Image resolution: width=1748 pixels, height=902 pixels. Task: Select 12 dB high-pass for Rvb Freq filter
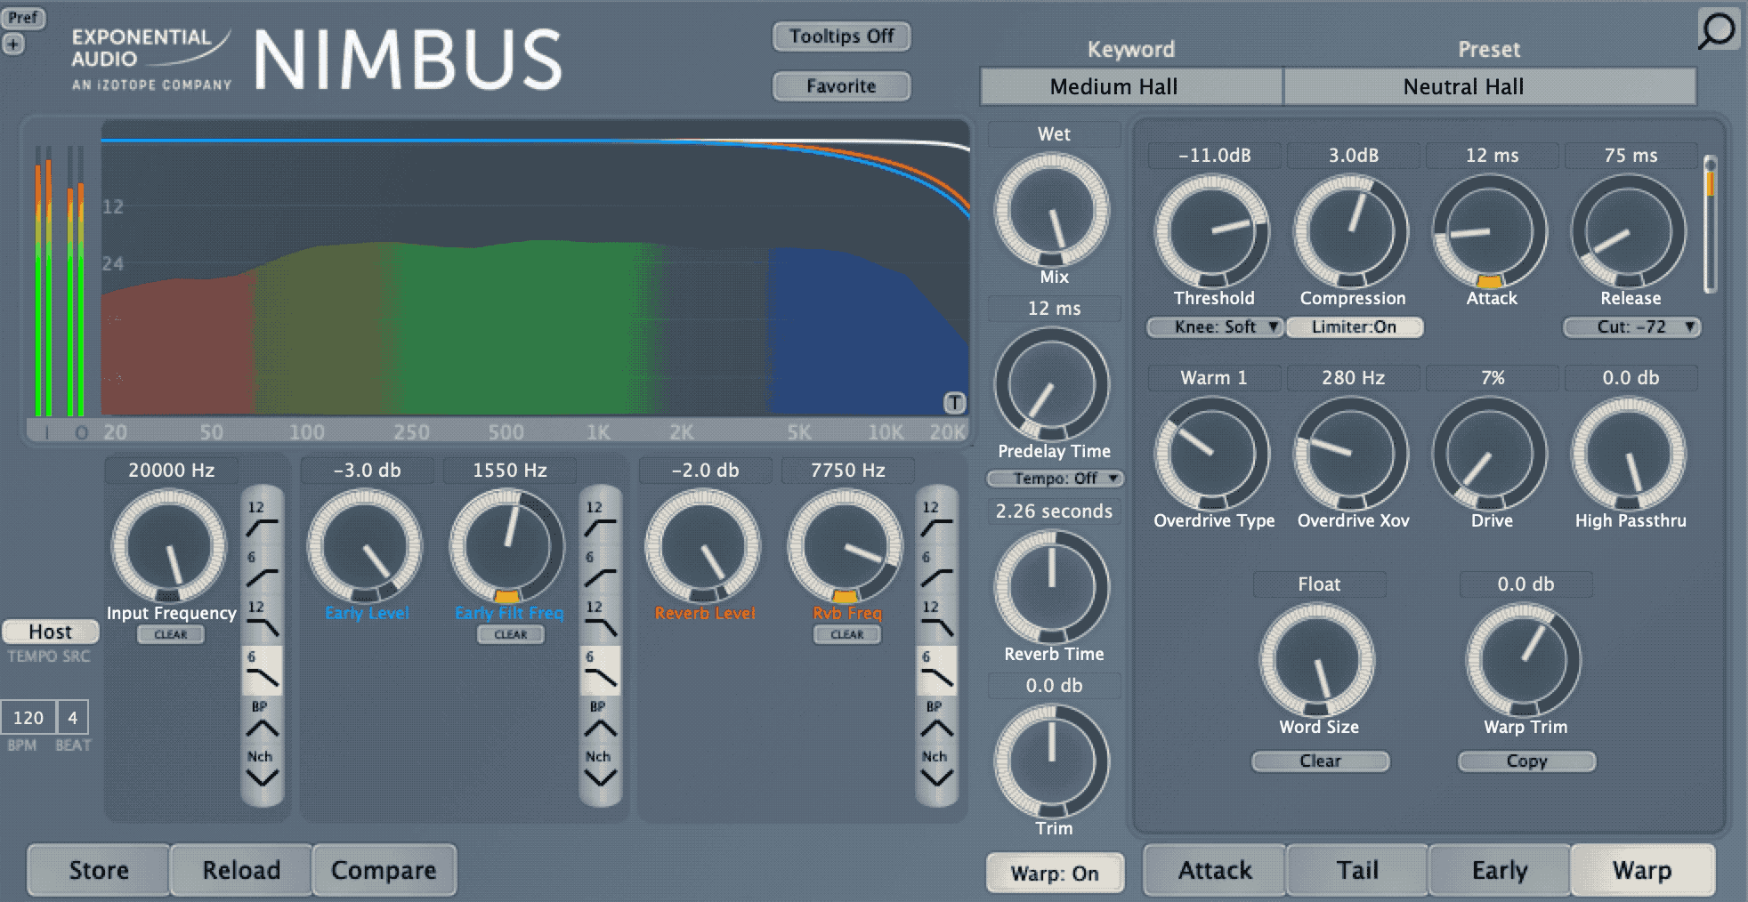point(936,518)
